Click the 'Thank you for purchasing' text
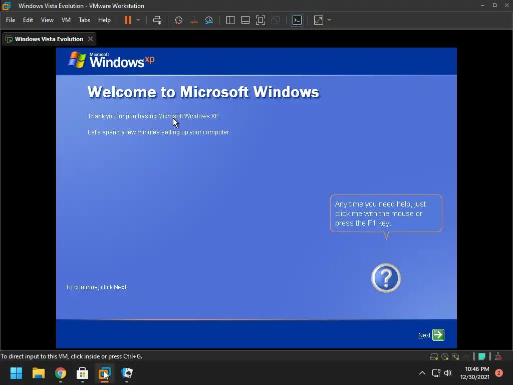The width and height of the screenshot is (513, 385). pyautogui.click(x=154, y=116)
